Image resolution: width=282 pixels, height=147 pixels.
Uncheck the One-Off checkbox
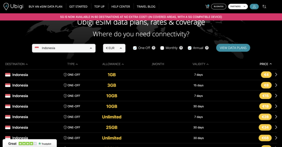135,48
